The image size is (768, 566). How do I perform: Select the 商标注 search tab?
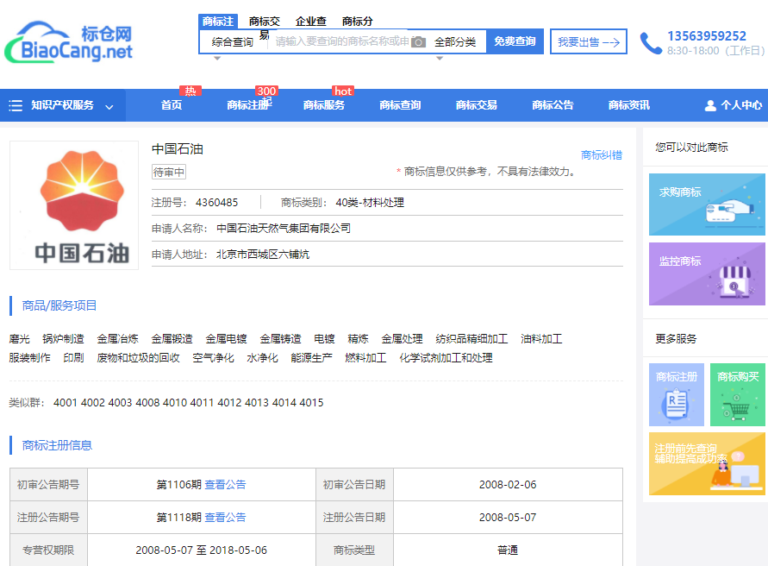218,21
